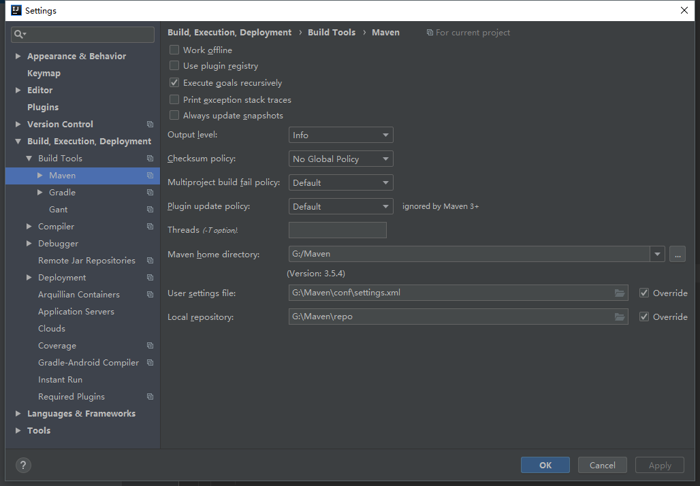Collapse the Build, Execution, Deployment section
This screenshot has height=486, width=700.
pyautogui.click(x=18, y=142)
